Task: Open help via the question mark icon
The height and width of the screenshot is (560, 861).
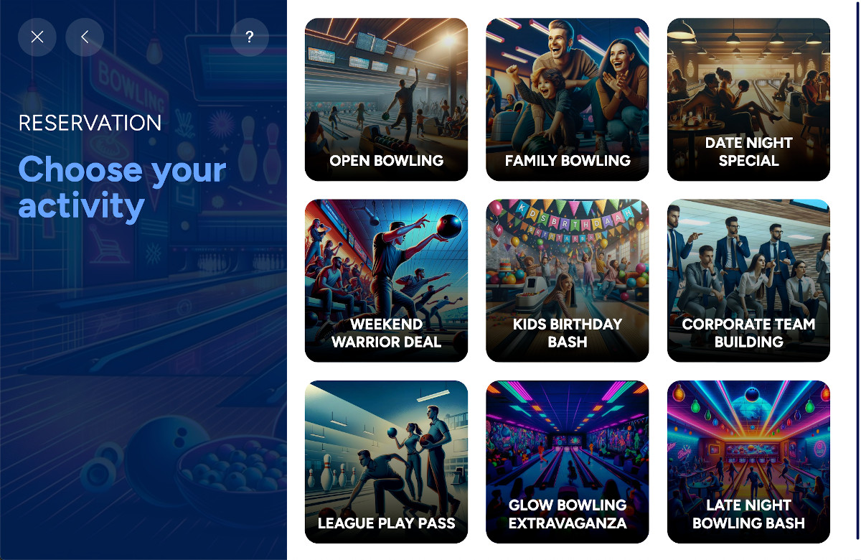Action: tap(250, 37)
